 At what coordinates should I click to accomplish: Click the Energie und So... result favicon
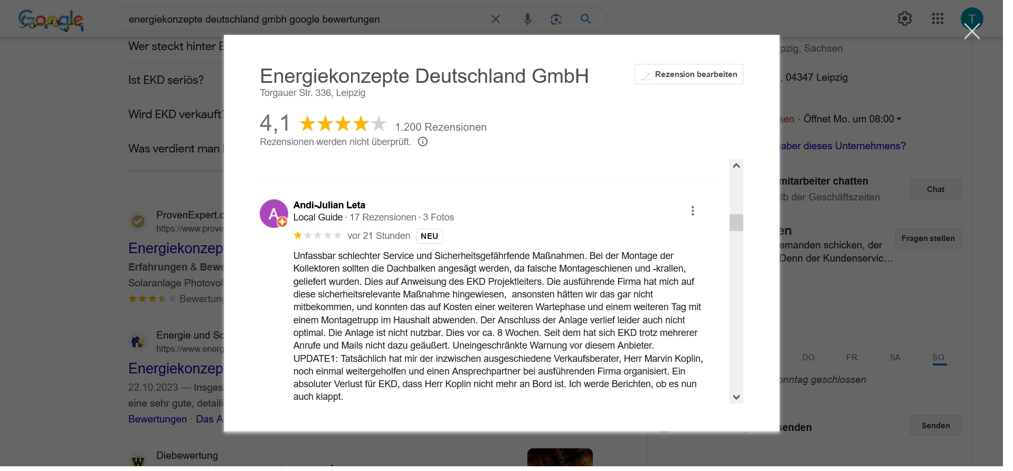pyautogui.click(x=138, y=342)
